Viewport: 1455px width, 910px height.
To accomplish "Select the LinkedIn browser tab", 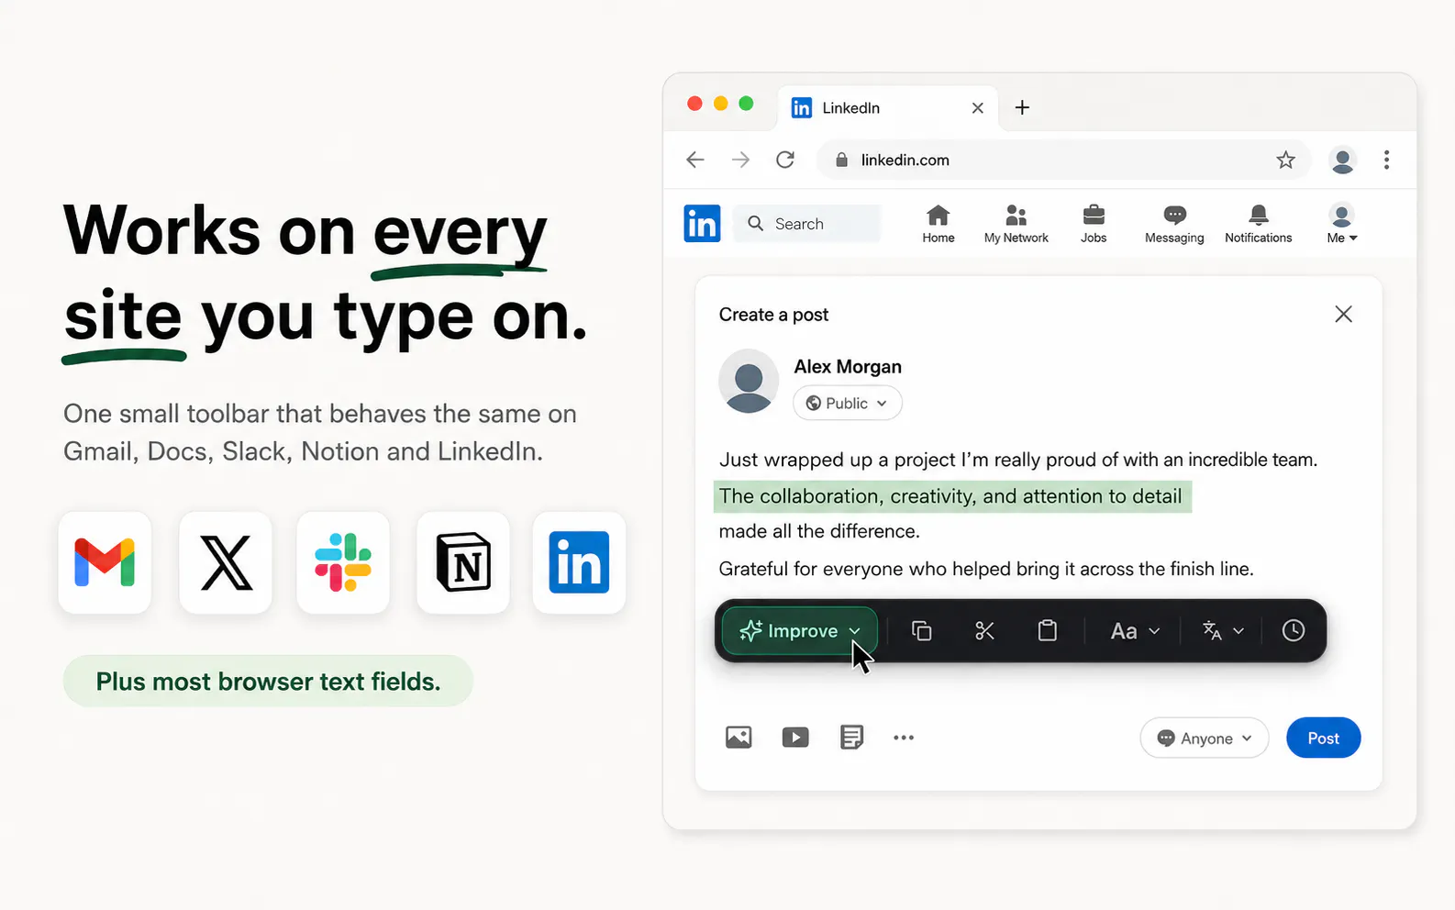I will click(886, 108).
